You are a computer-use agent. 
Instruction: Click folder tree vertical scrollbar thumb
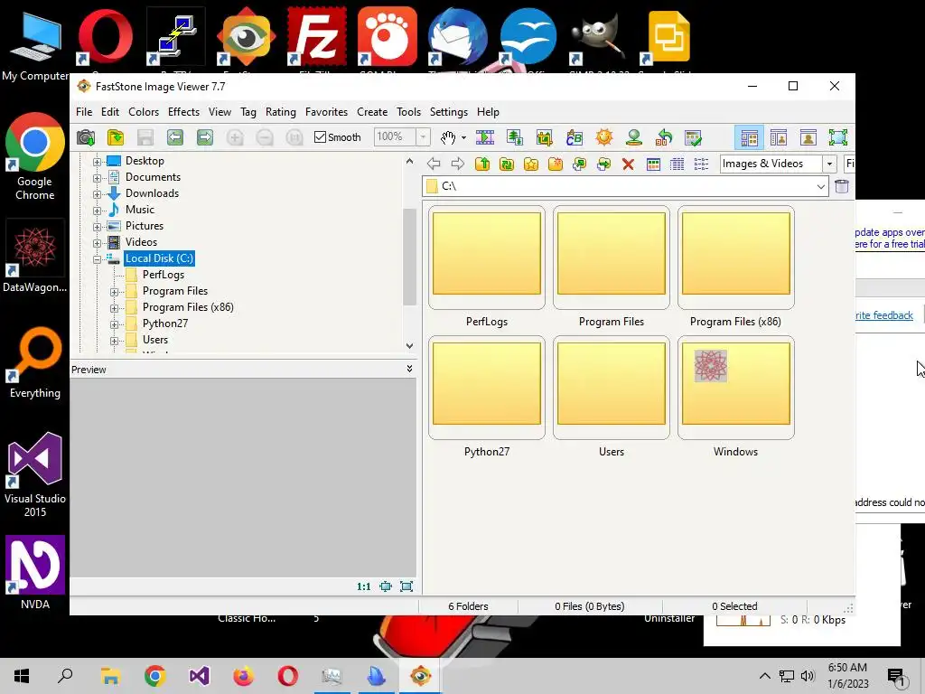(x=409, y=257)
